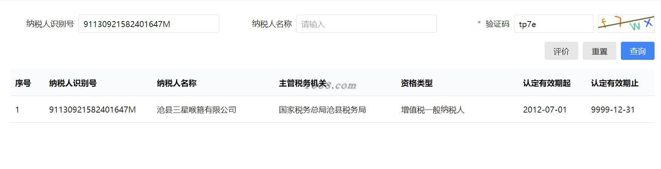661x169 pixels.
Task: Focus the 纳税人识别号 input field
Action: [x=149, y=24]
